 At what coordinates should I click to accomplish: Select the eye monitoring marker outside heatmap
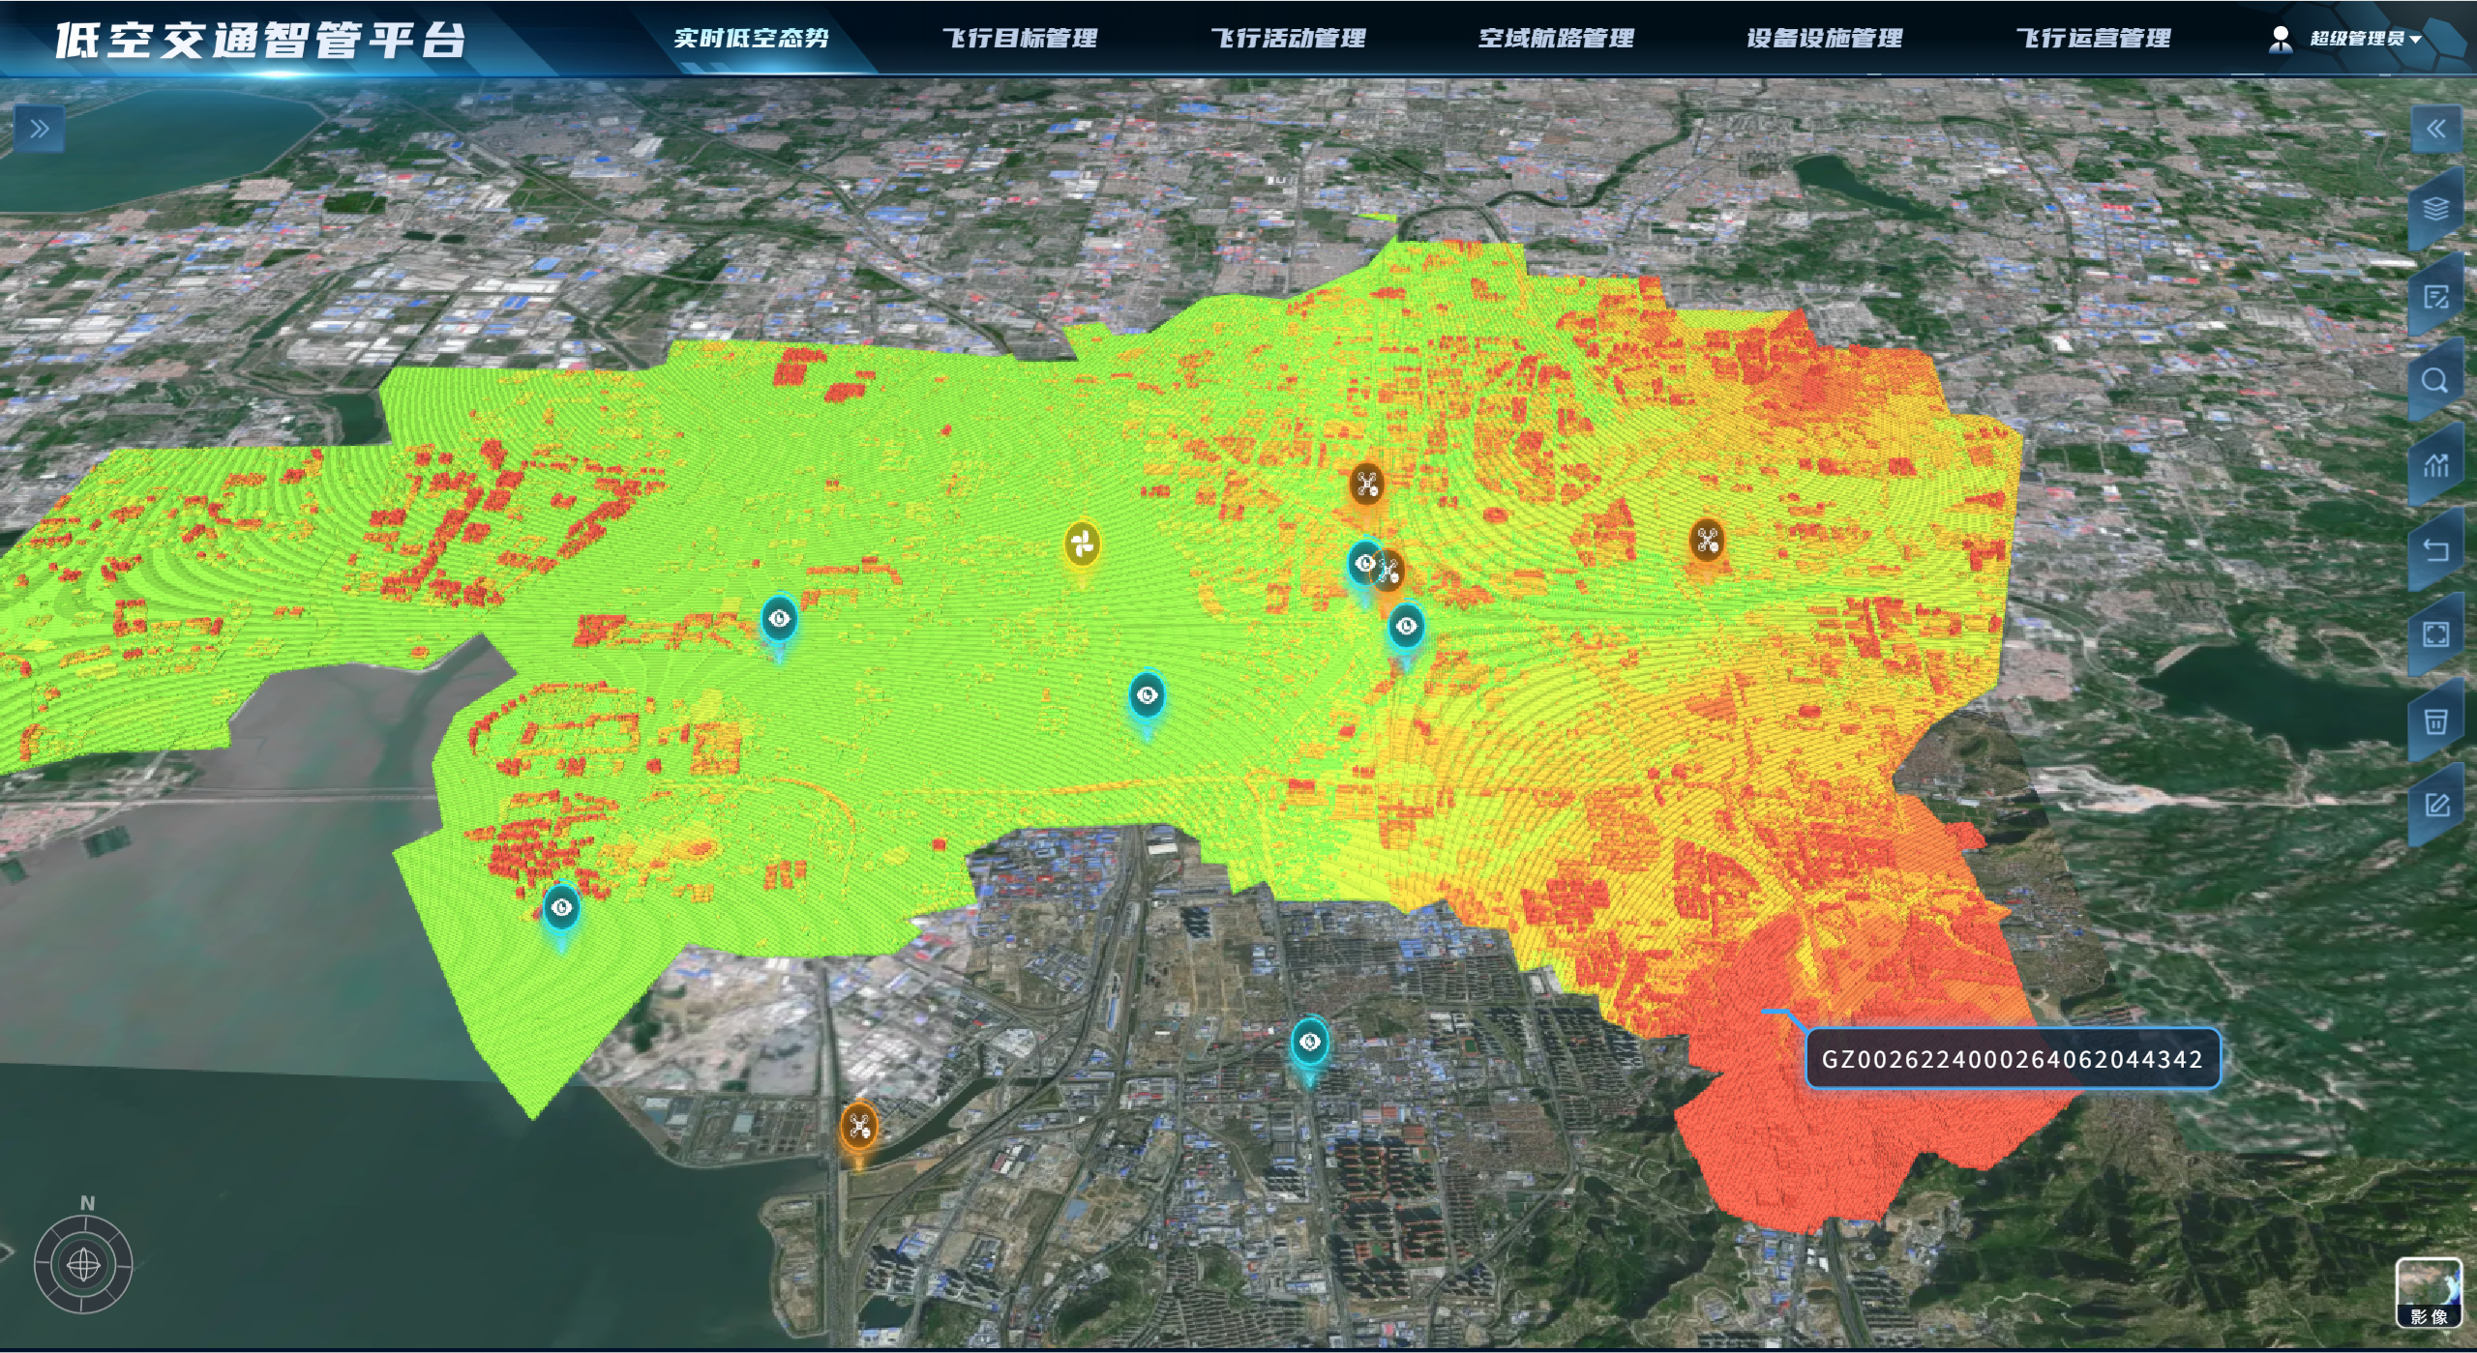click(x=1309, y=1042)
